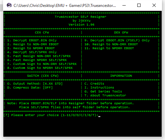Image resolution: width=165 pixels, height=140 pixels.
Task: Click option 9 Decrypt EBOOT.BIN (FSELF) Only
Action: pos(117,40)
